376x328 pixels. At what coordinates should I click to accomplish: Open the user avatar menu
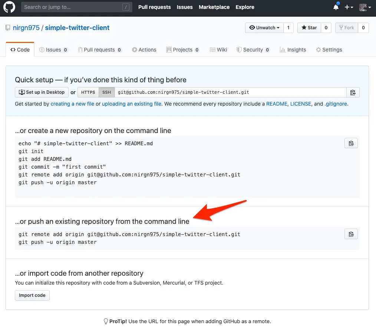[x=365, y=7]
